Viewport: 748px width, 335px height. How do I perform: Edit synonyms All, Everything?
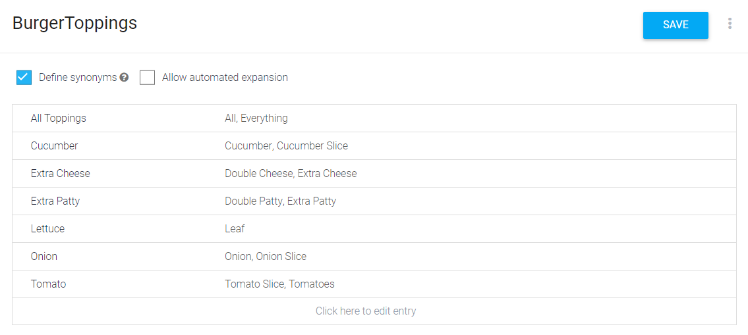tap(256, 118)
